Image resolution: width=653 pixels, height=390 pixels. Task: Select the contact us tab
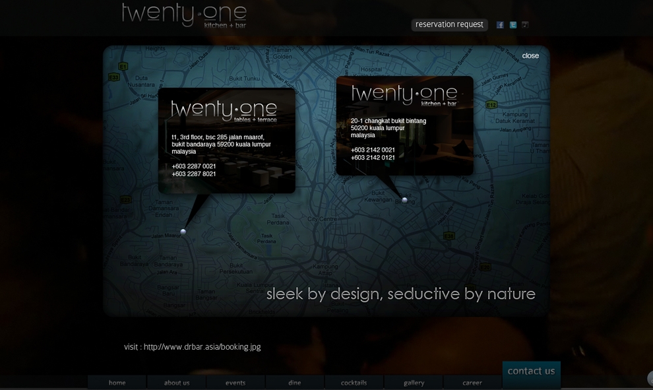(x=531, y=372)
